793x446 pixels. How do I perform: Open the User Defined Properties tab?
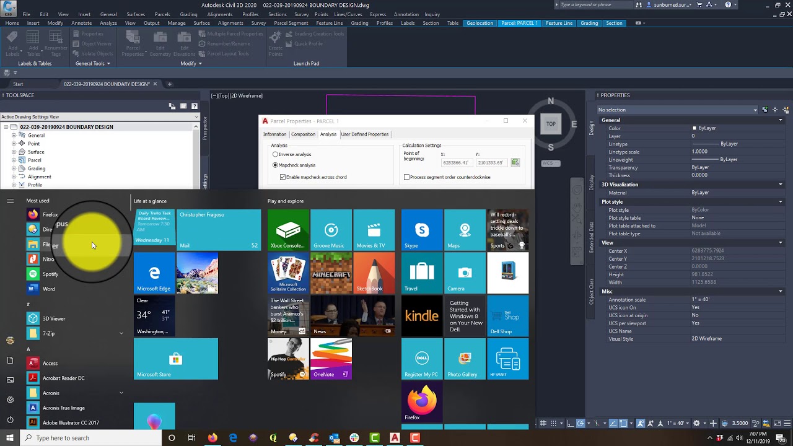tap(365, 134)
